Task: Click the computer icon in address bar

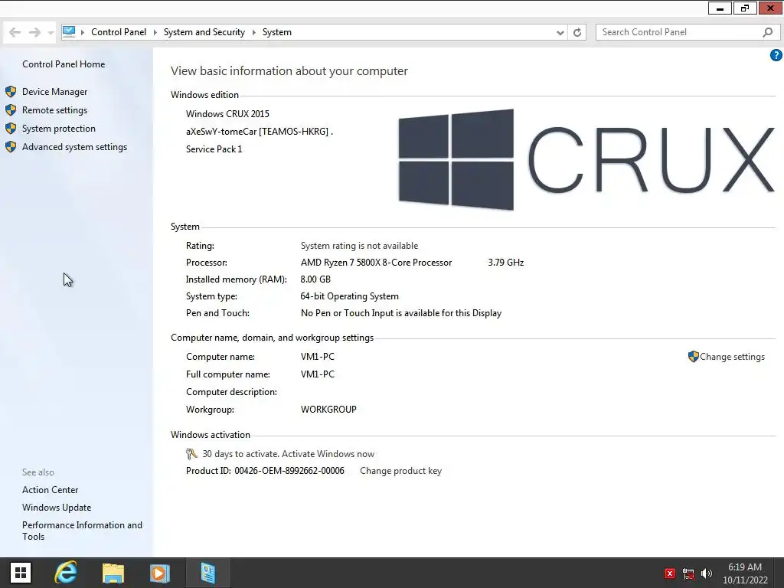Action: [69, 32]
